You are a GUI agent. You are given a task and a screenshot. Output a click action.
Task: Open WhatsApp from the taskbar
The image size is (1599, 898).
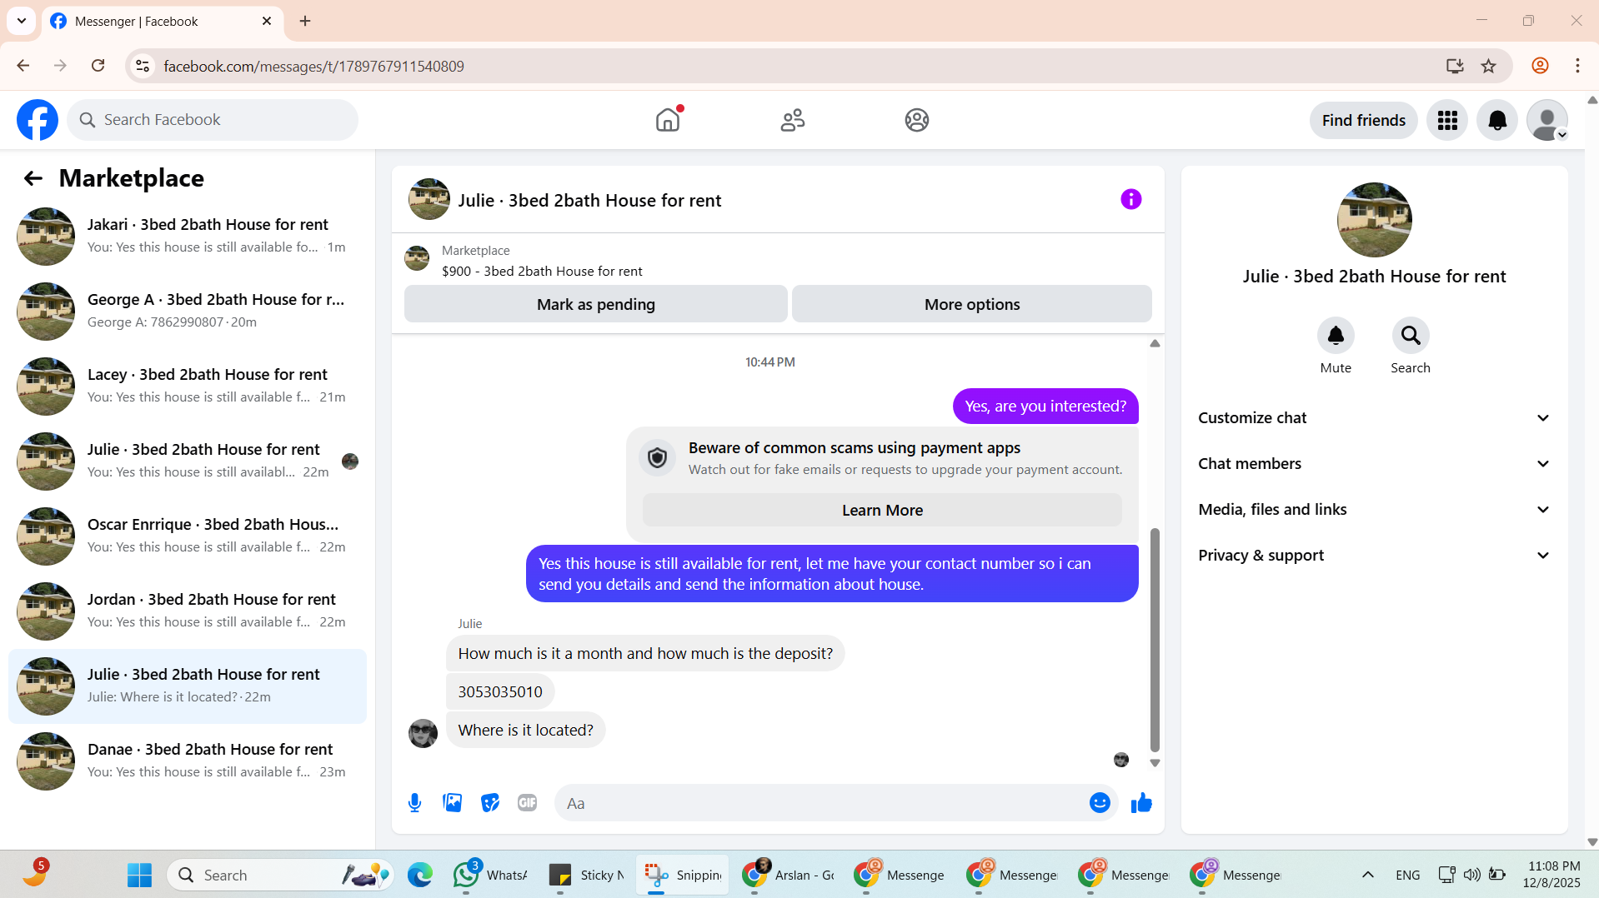tap(490, 875)
